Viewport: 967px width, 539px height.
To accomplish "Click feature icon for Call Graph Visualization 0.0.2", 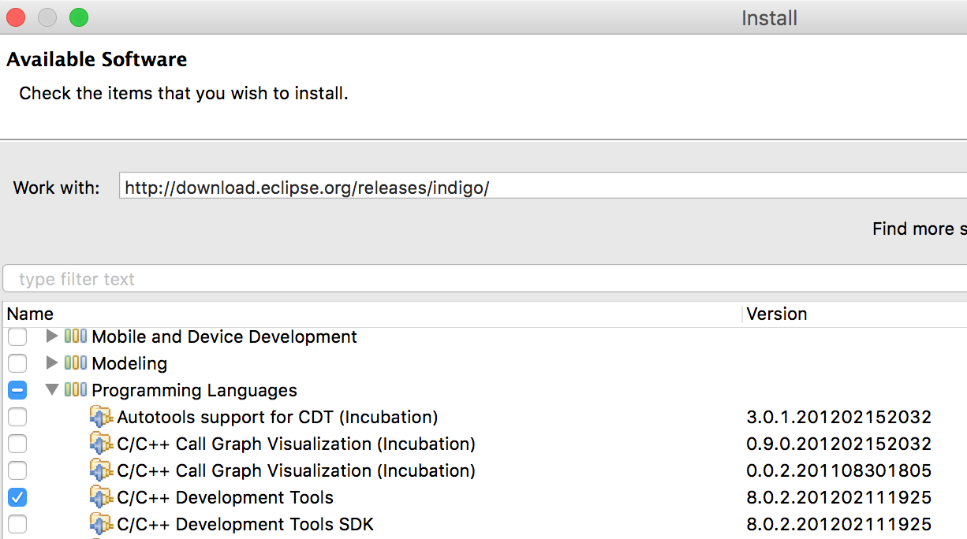I will 101,470.
